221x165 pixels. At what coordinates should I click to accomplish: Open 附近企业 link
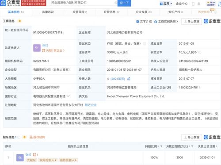(91, 105)
